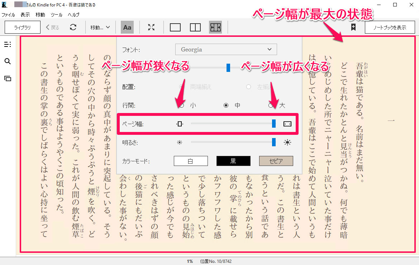Open the flashcards sidebar icon
The height and width of the screenshot is (265, 419).
pos(8,78)
